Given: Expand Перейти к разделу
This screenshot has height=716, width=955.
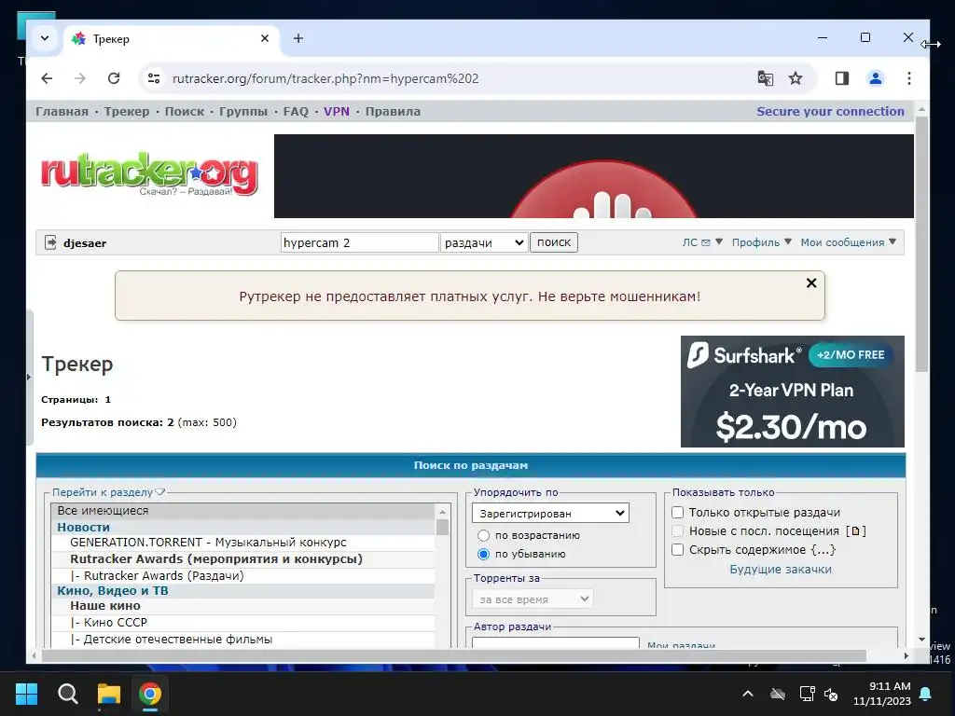Looking at the screenshot, I should 108,492.
